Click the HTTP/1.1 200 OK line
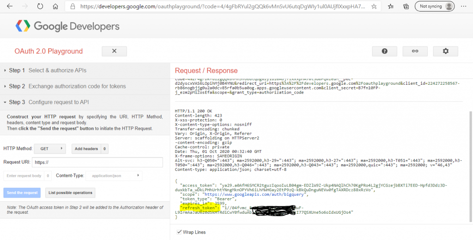The width and height of the screenshot is (473, 240). tap(194, 111)
